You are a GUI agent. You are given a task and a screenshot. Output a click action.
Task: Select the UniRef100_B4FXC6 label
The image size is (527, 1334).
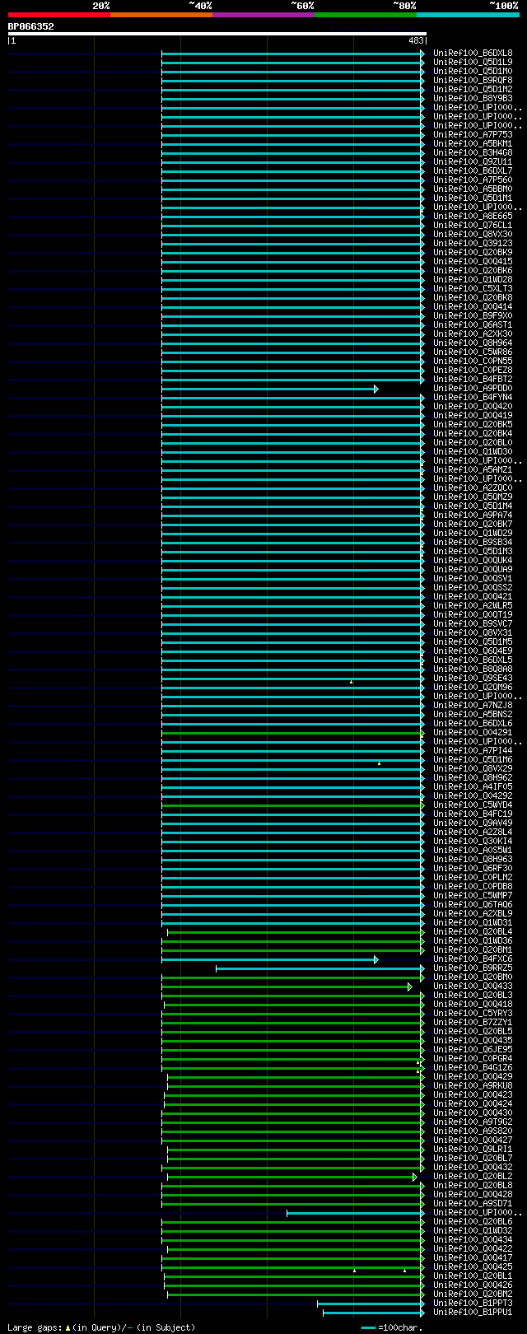coord(473,959)
